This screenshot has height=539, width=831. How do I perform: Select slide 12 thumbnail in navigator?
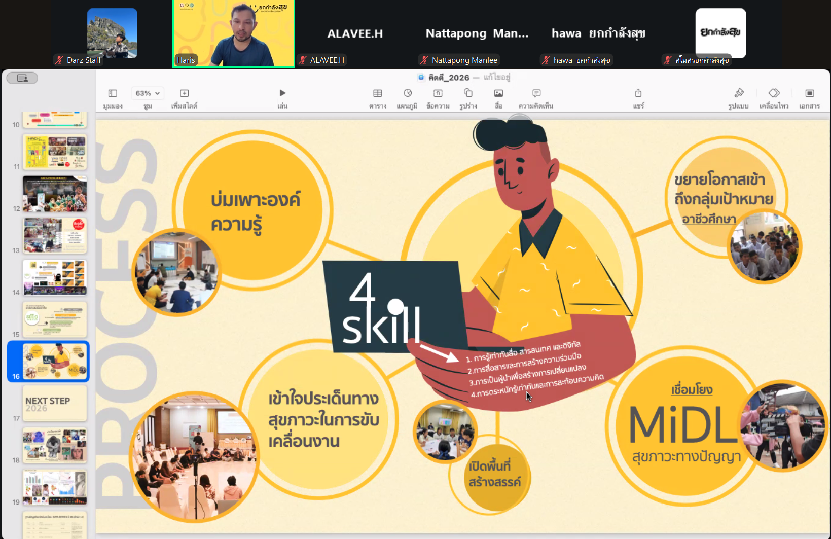coord(55,194)
